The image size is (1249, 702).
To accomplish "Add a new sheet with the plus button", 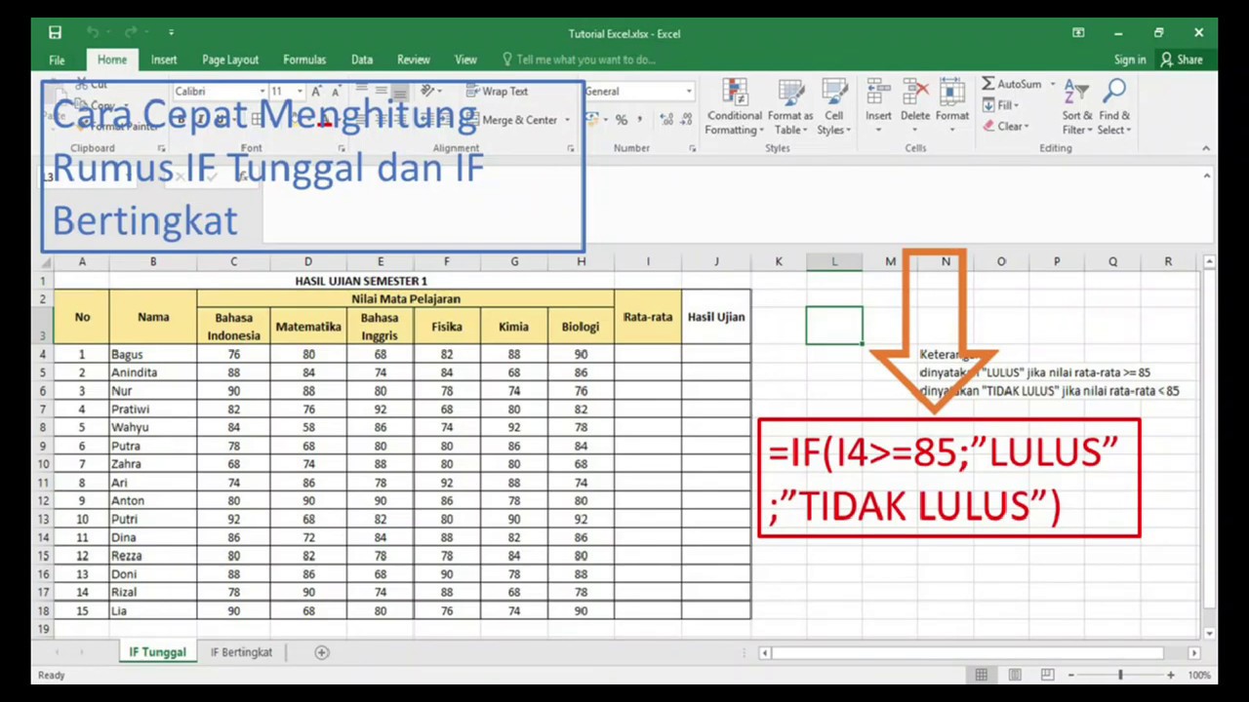I will [322, 652].
